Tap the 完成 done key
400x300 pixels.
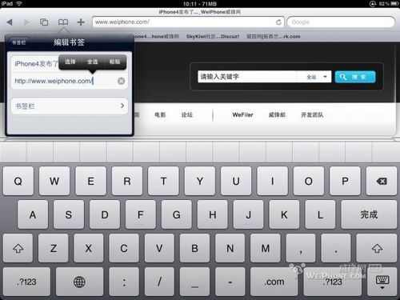(x=369, y=214)
